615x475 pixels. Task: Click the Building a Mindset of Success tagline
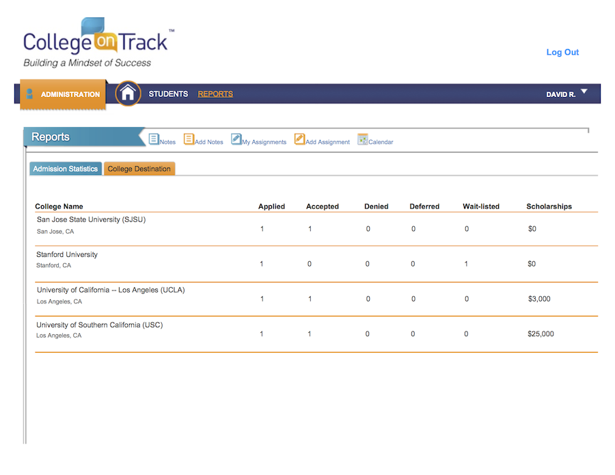click(x=87, y=63)
